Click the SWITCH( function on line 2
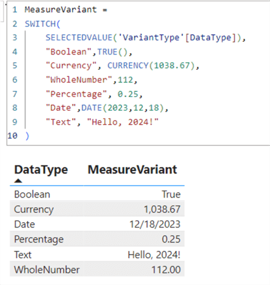The height and width of the screenshot is (285, 270). (43, 24)
